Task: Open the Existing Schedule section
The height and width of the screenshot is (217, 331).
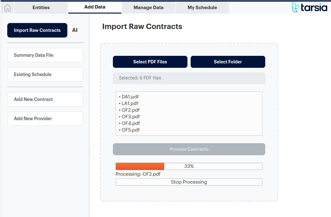Action: tap(45, 74)
